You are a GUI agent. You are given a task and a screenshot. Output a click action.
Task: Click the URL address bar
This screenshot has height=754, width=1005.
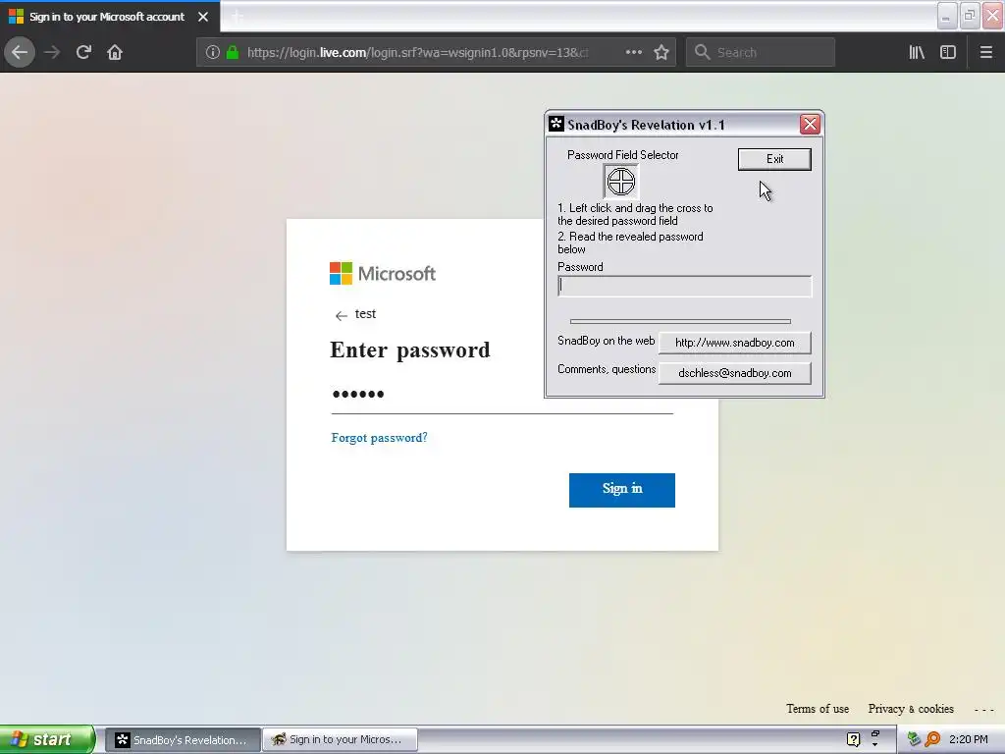point(416,53)
